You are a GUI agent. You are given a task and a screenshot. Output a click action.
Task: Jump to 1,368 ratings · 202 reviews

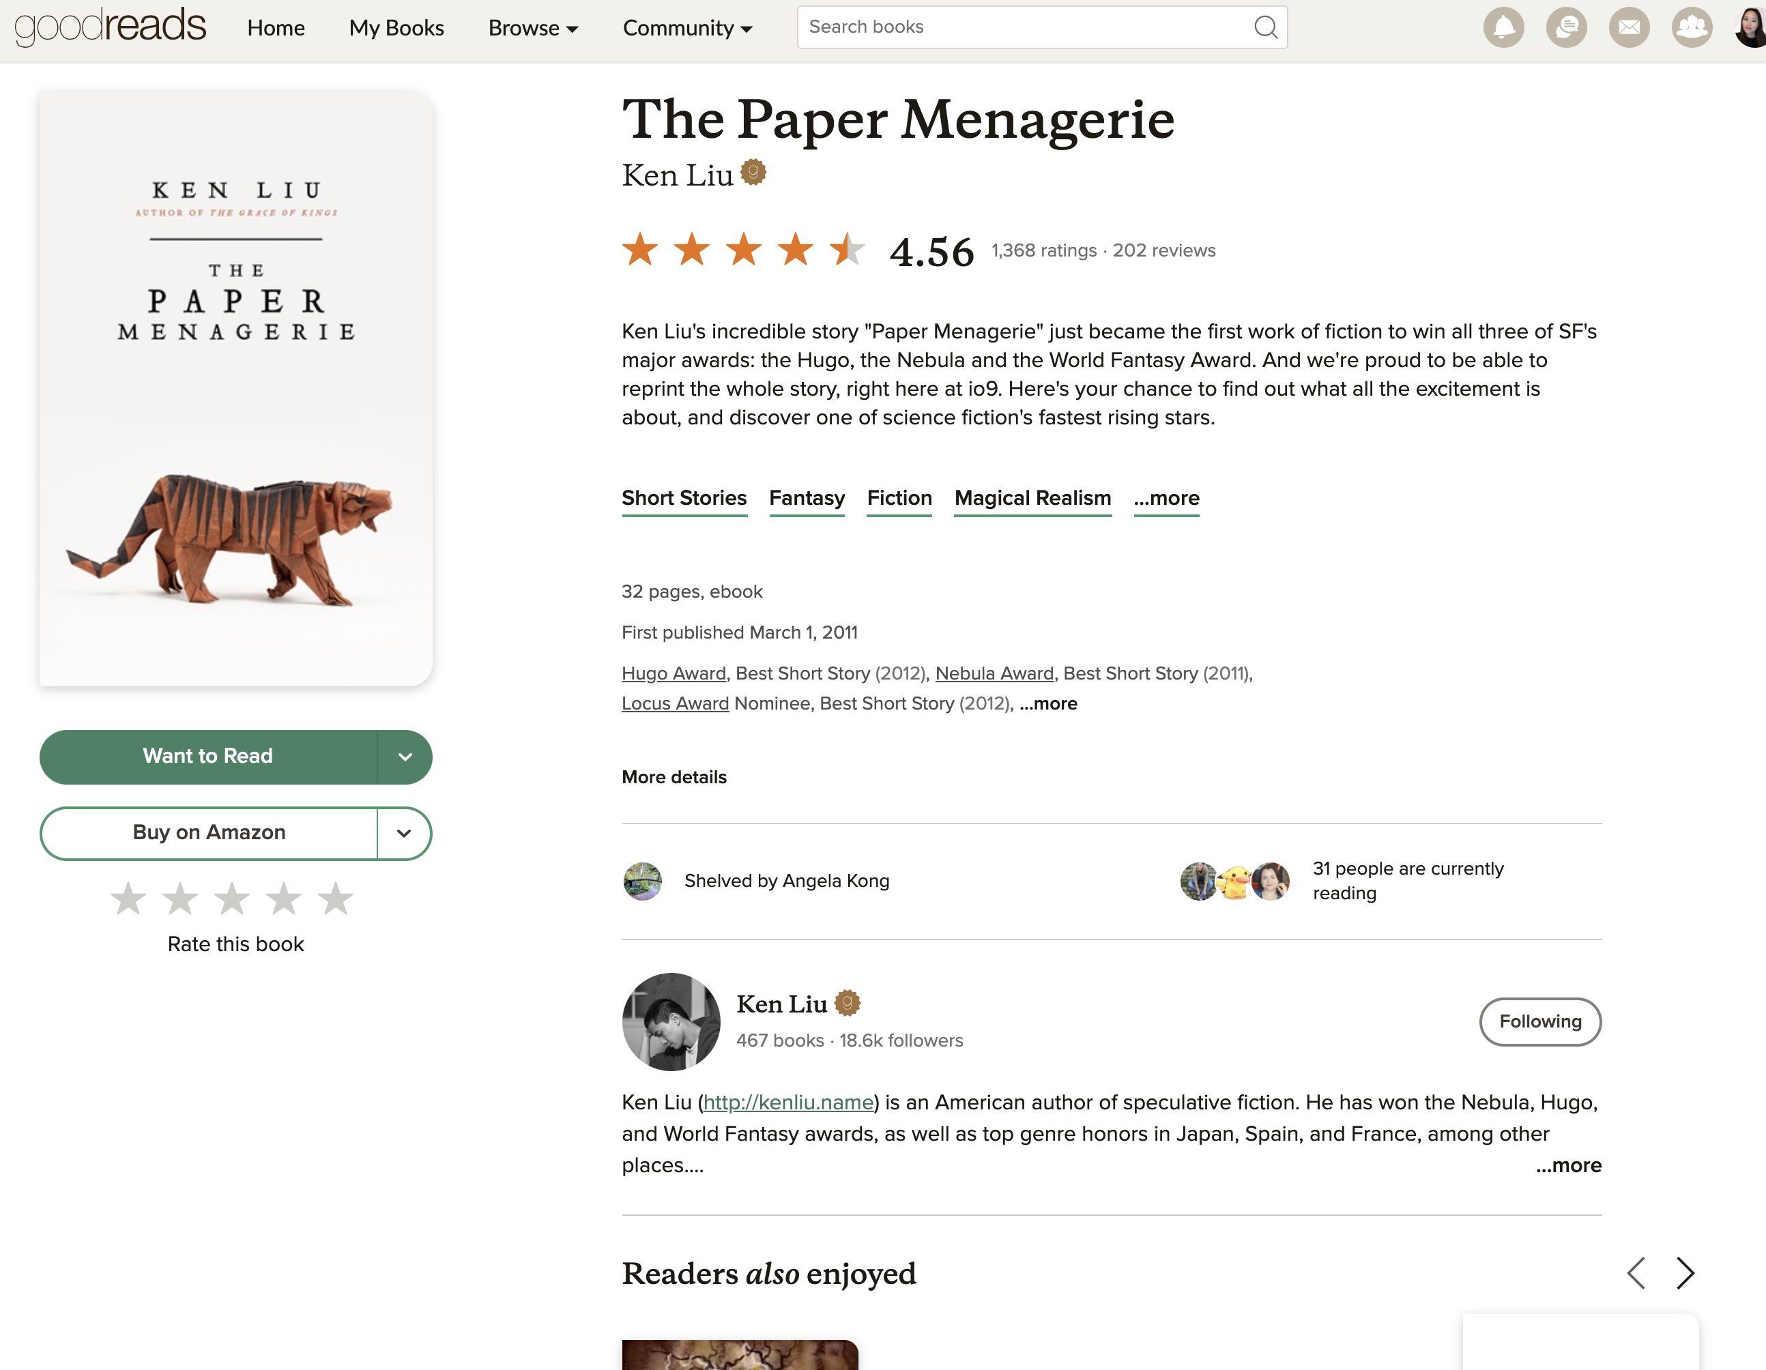click(x=1103, y=250)
